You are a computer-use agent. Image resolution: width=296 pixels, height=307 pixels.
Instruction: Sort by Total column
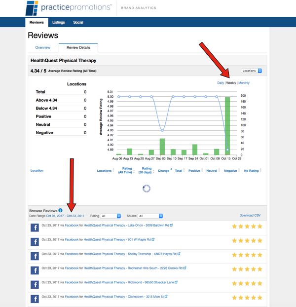pyautogui.click(x=179, y=171)
